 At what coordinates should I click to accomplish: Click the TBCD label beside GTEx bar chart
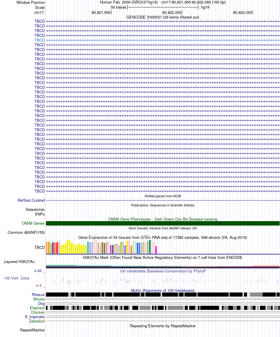tap(39, 247)
